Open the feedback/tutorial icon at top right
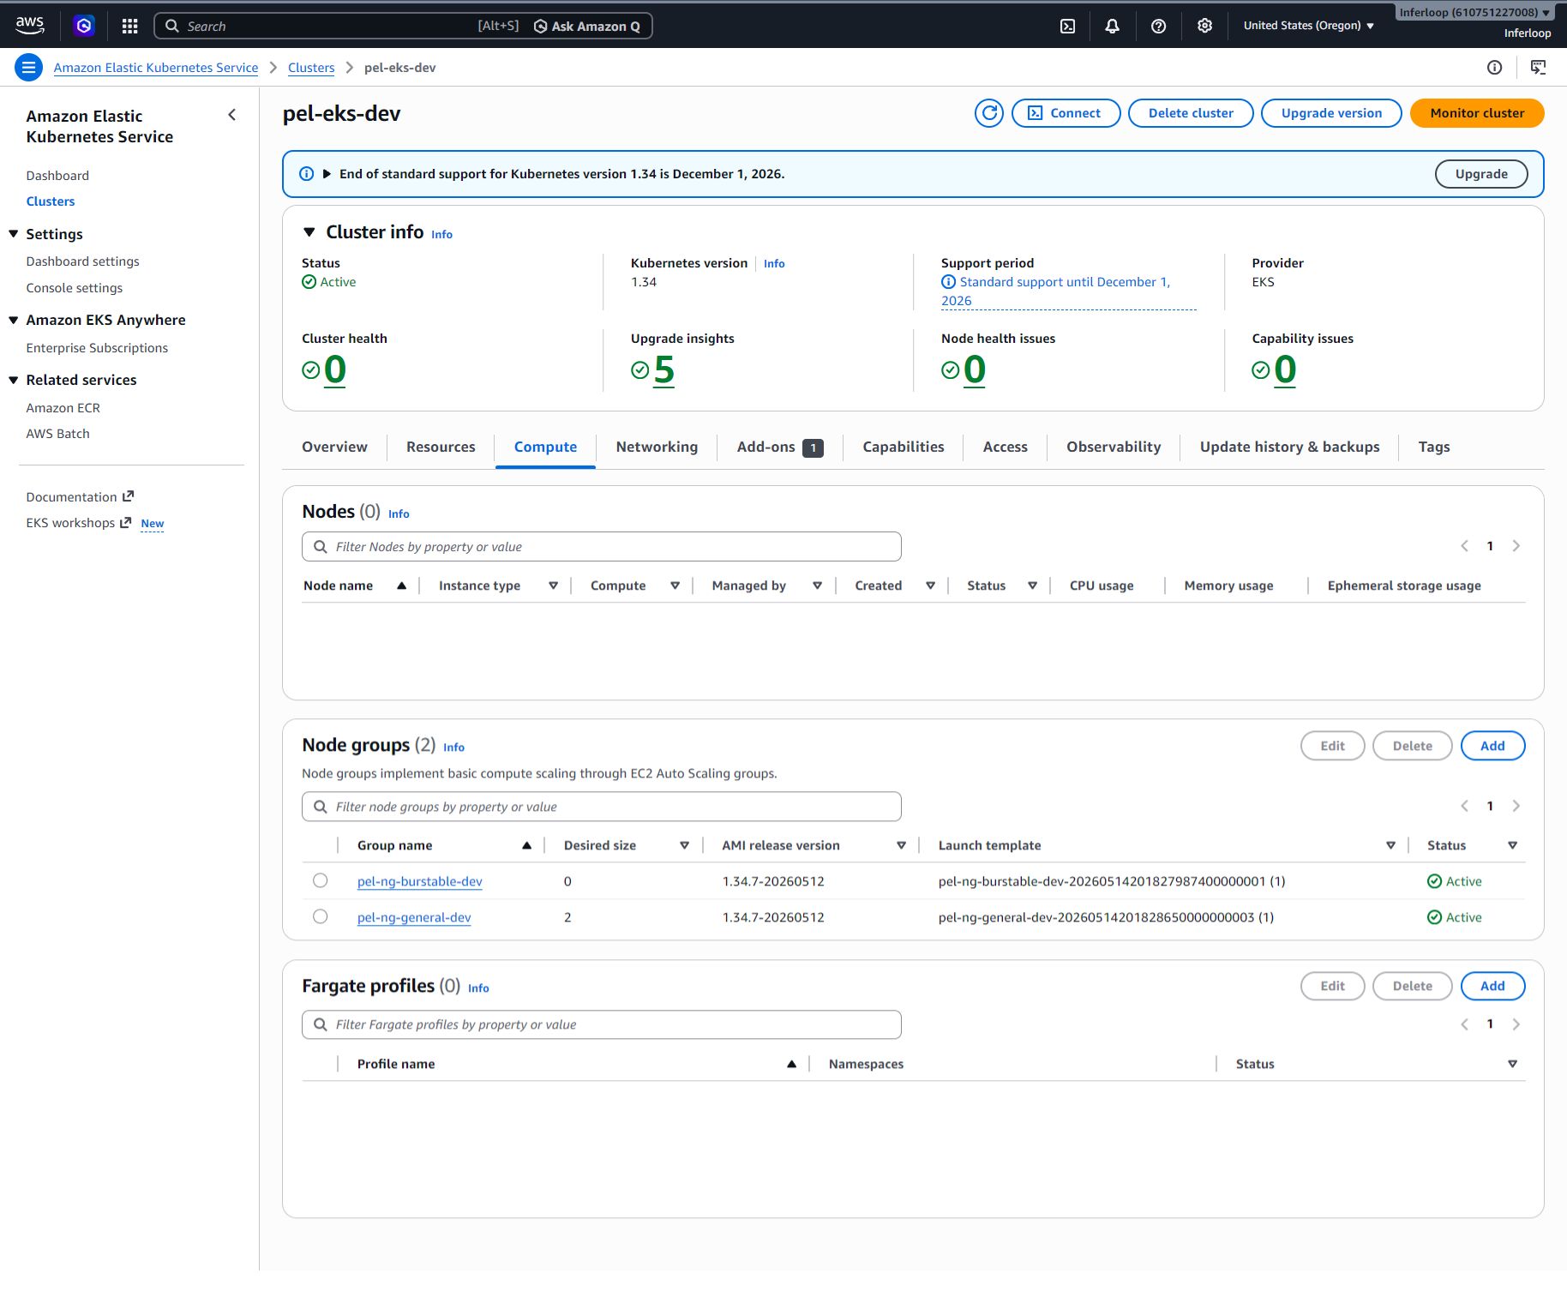This screenshot has height=1303, width=1567. click(1538, 67)
